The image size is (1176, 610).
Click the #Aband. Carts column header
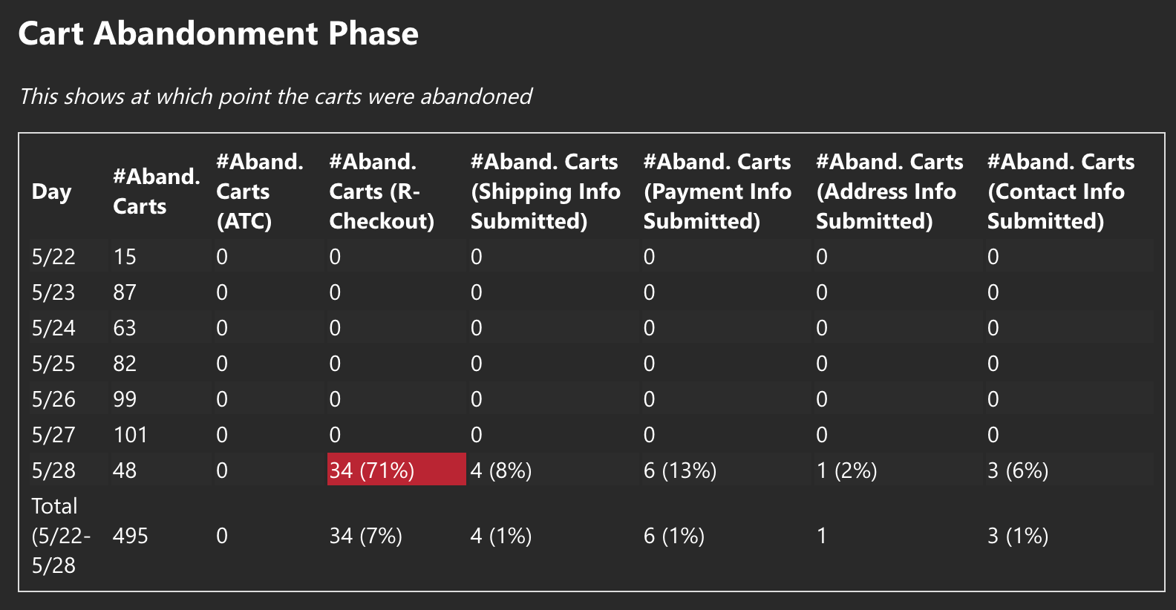[157, 191]
